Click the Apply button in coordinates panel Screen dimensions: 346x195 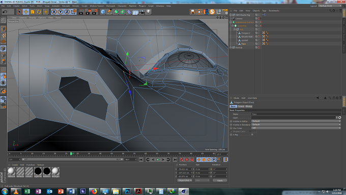(x=220, y=180)
